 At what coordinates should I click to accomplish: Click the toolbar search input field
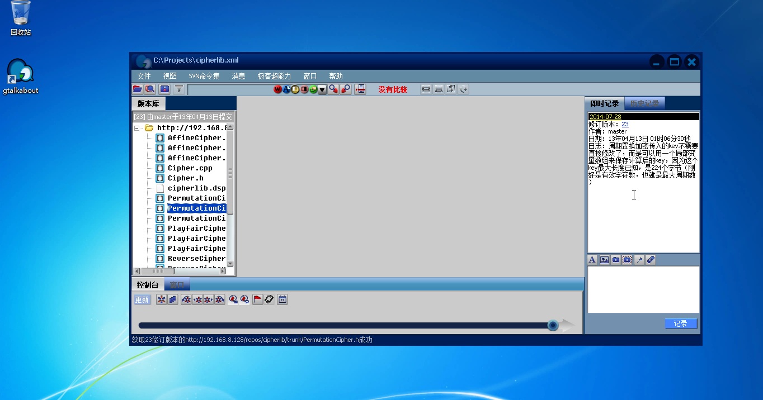(x=230, y=89)
